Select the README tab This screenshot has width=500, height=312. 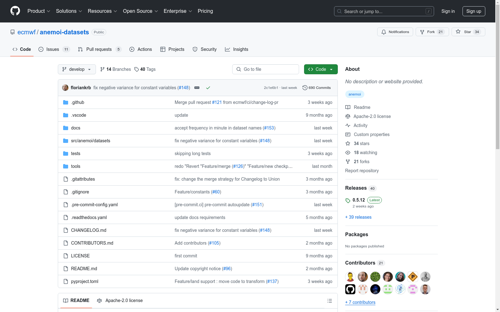click(76, 301)
